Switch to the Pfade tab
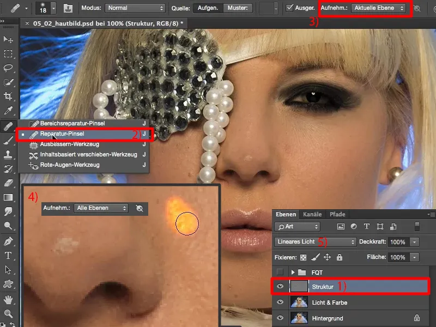This screenshot has height=327, width=436. coord(337,214)
